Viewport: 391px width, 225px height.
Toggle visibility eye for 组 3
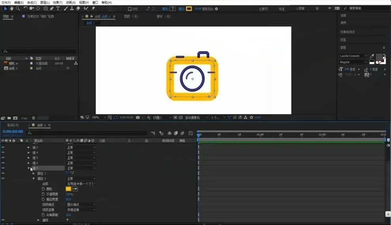[x=3, y=147]
